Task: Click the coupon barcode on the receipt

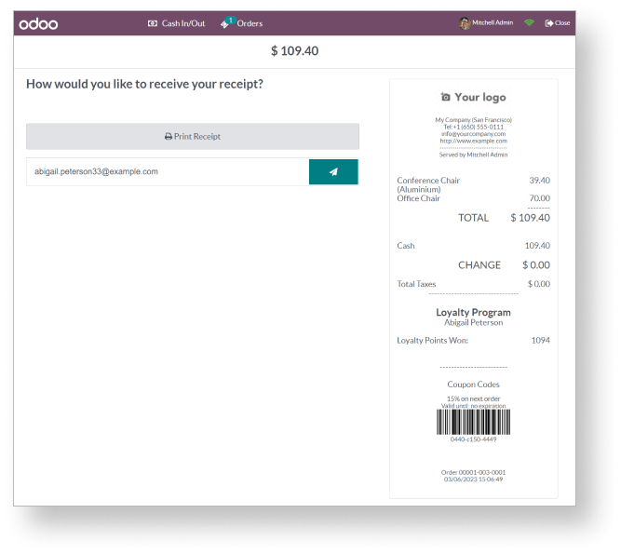Action: [x=473, y=422]
